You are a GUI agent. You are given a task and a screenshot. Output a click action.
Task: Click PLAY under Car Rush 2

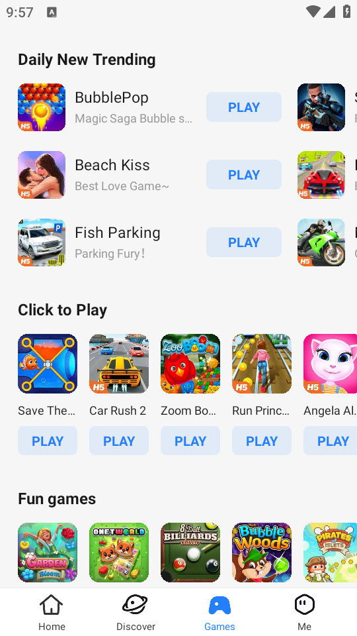point(119,441)
